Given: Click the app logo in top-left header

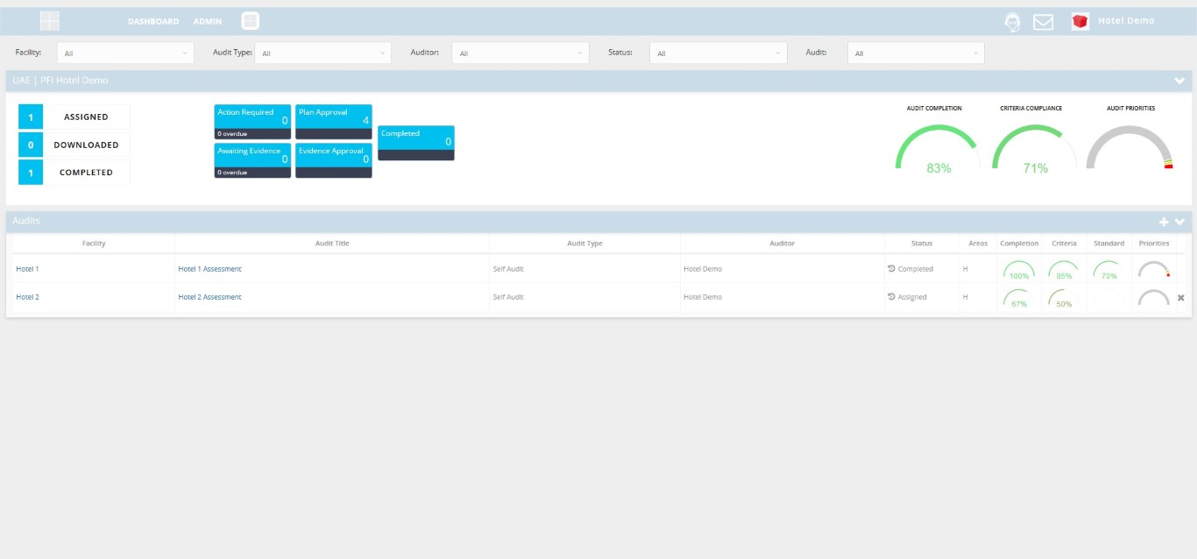Looking at the screenshot, I should pyautogui.click(x=50, y=21).
